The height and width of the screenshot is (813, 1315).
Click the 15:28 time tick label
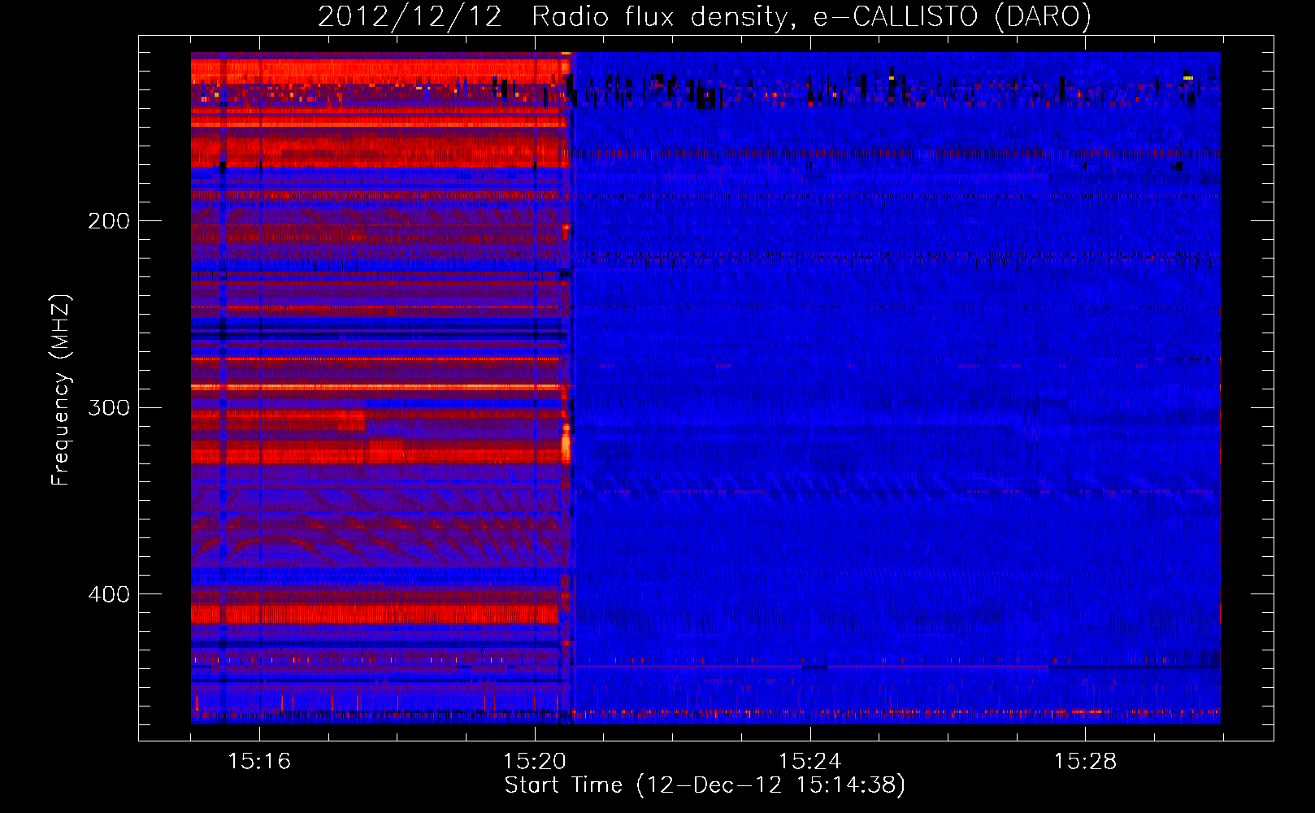(x=1086, y=762)
